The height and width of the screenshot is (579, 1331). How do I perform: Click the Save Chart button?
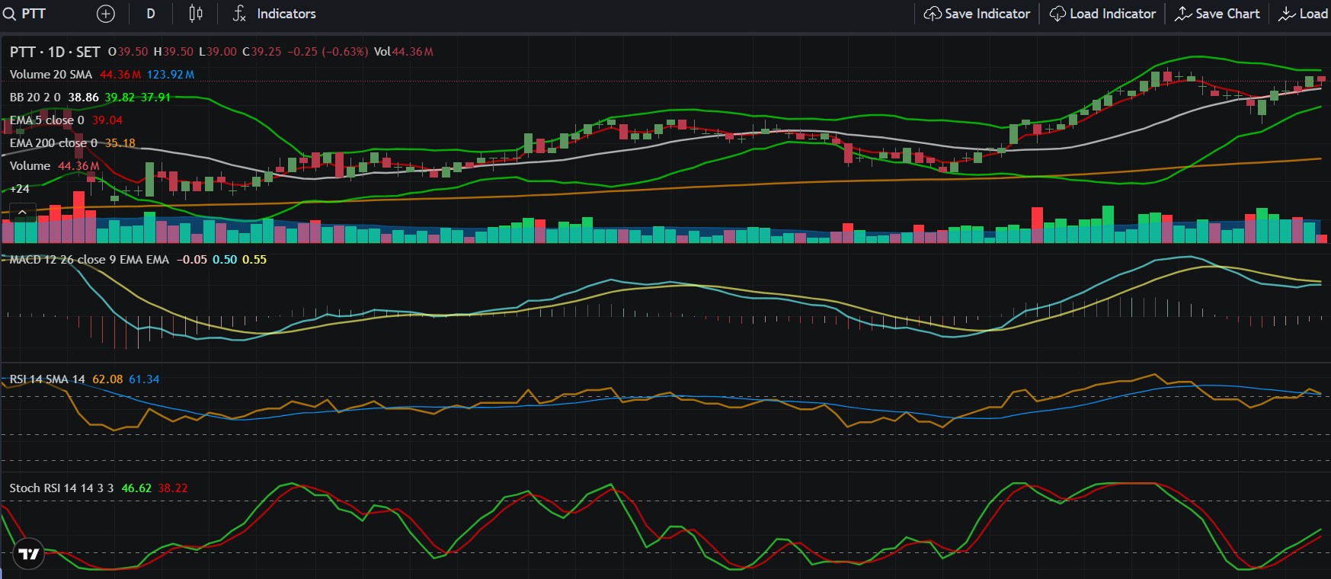(x=1217, y=14)
